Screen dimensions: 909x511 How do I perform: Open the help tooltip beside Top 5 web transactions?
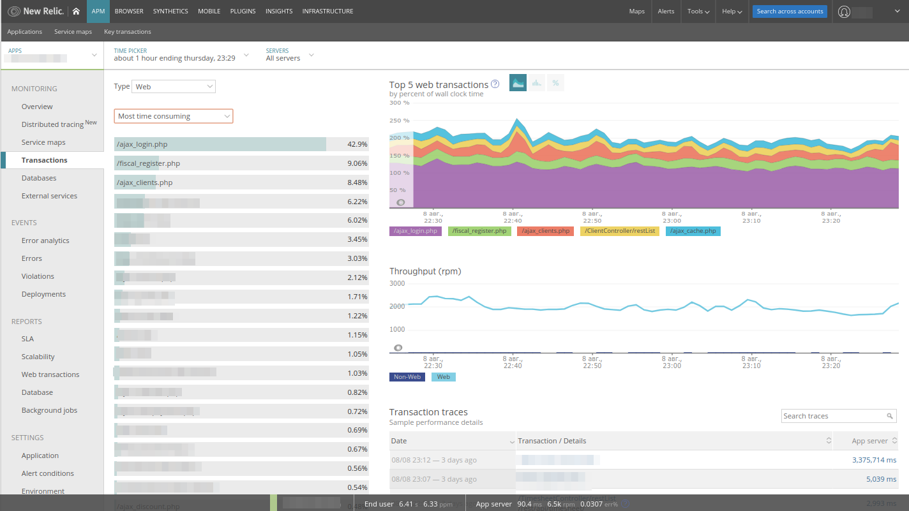point(495,84)
